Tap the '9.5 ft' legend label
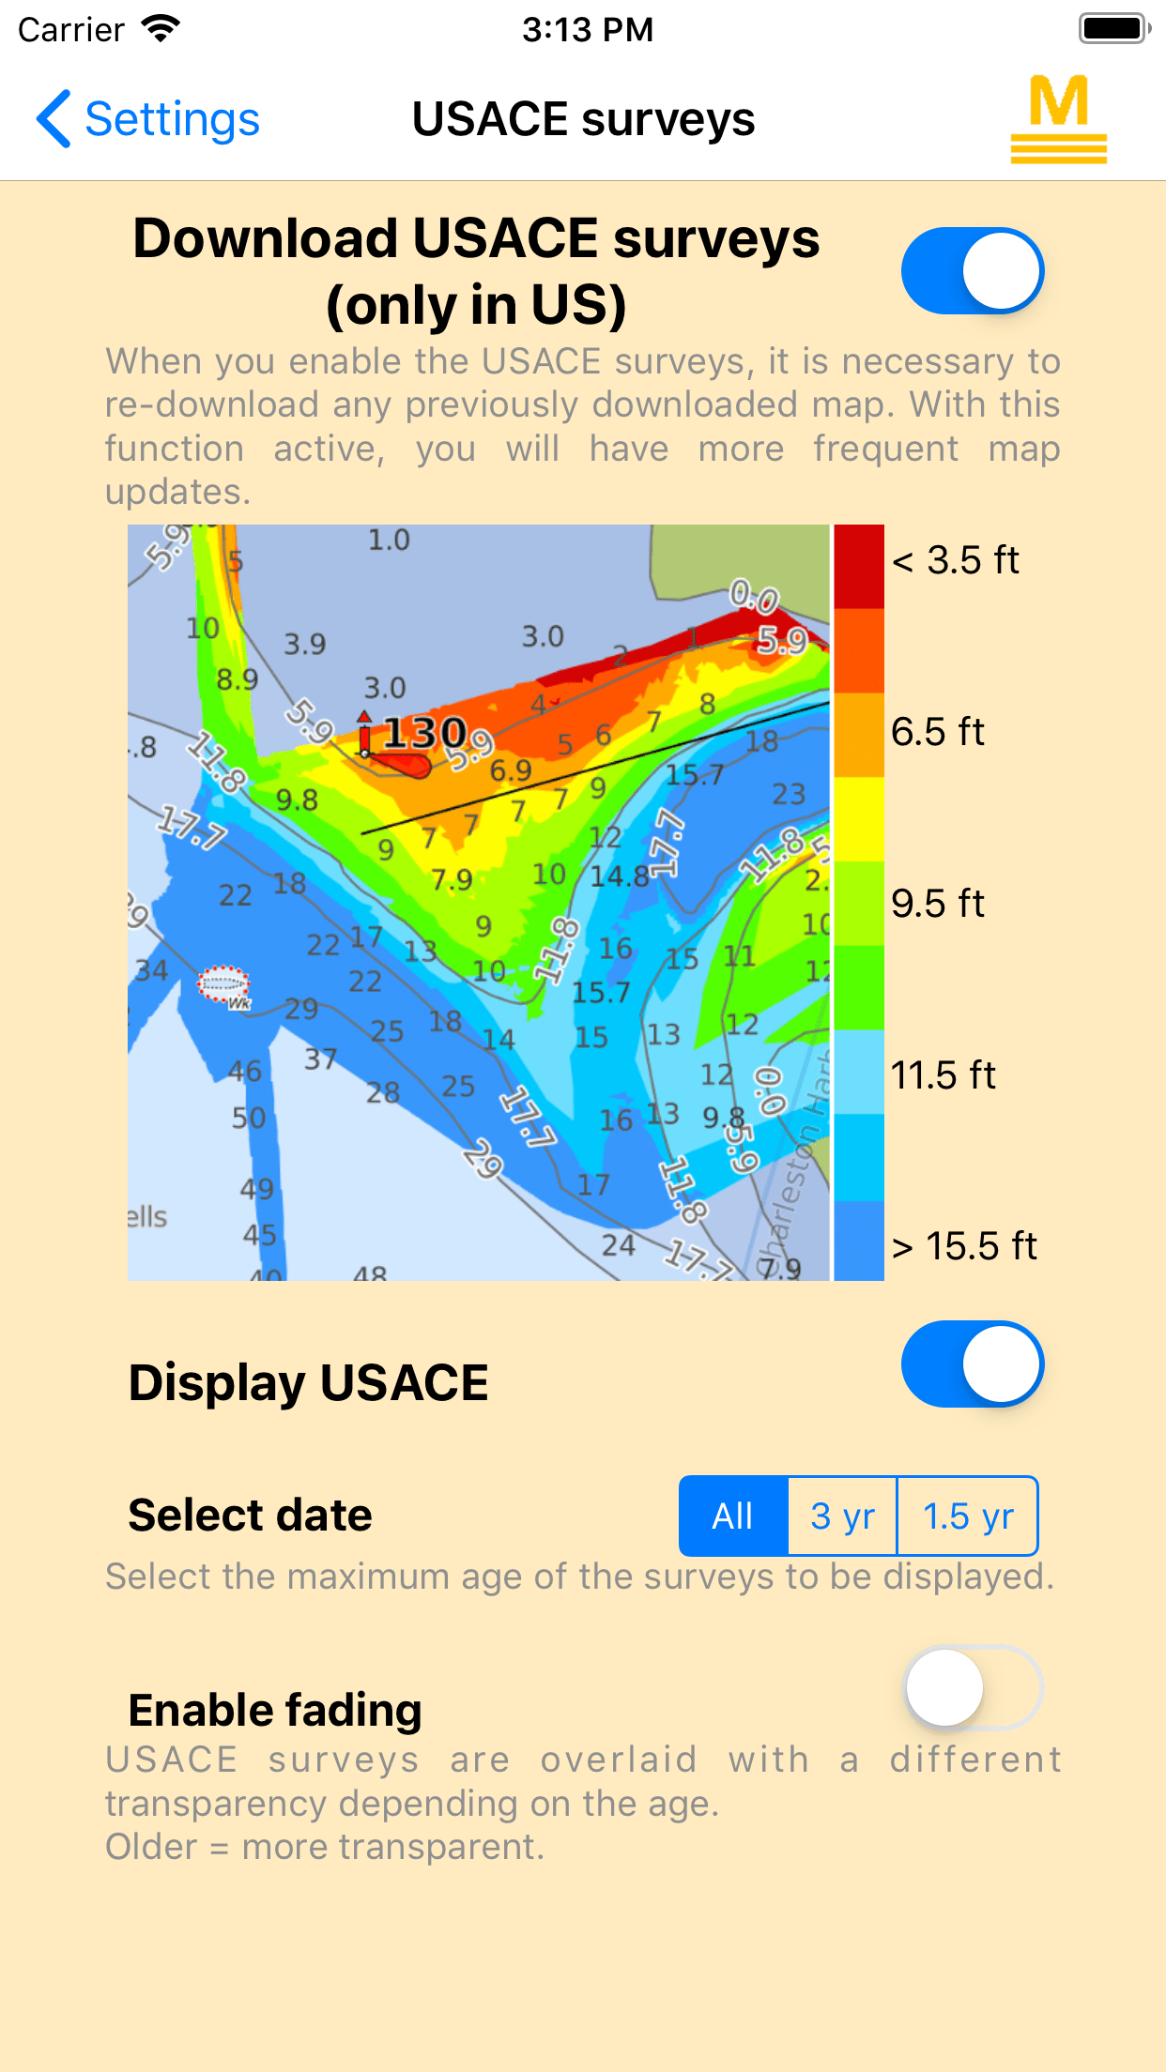Image resolution: width=1166 pixels, height=2072 pixels. point(938,904)
